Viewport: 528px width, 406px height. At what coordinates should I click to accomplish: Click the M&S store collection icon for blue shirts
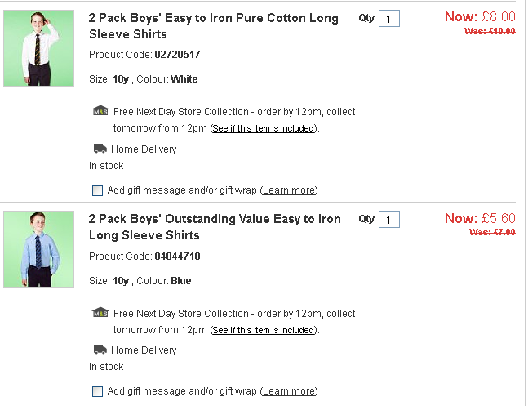pos(100,313)
